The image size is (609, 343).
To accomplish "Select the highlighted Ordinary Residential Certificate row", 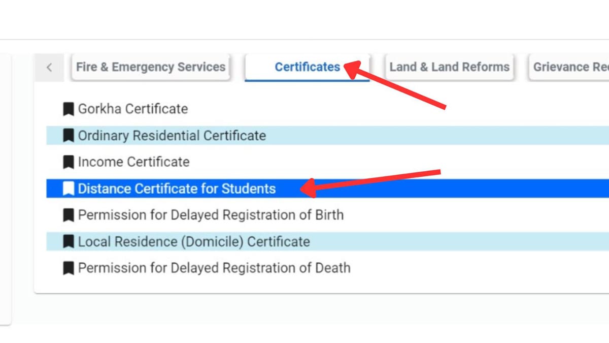I will tap(172, 135).
